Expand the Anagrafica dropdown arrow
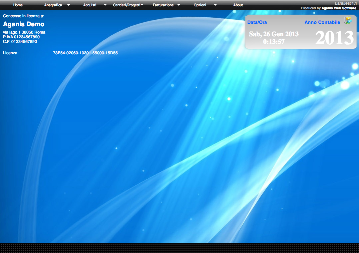The height and width of the screenshot is (253, 359). pos(68,5)
